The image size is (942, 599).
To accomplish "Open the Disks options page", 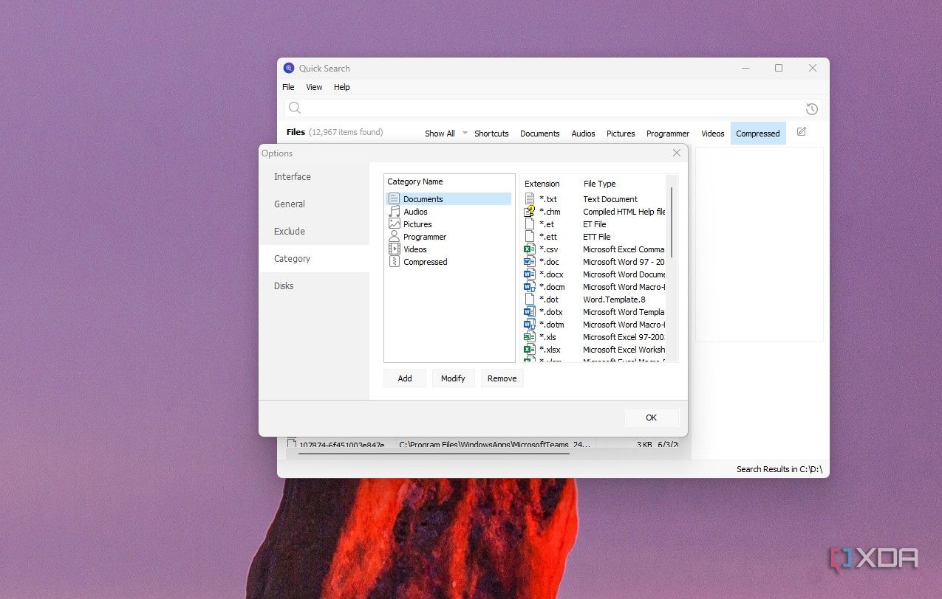I will pyautogui.click(x=314, y=286).
